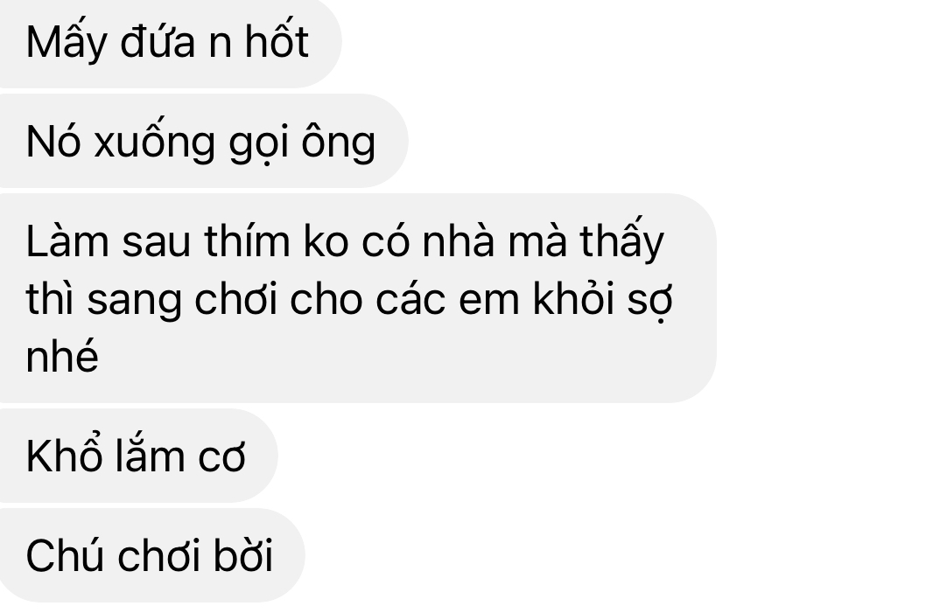Click the word "xuống" in second message
This screenshot has height=613, width=933.
154,143
